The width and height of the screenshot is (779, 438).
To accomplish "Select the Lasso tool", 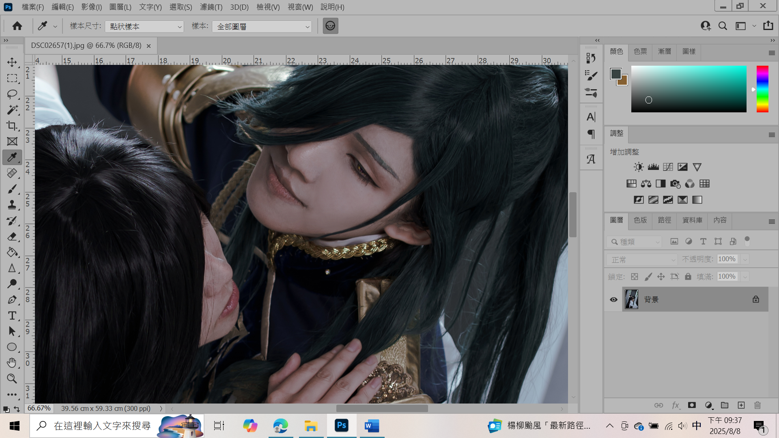I will pos(12,94).
